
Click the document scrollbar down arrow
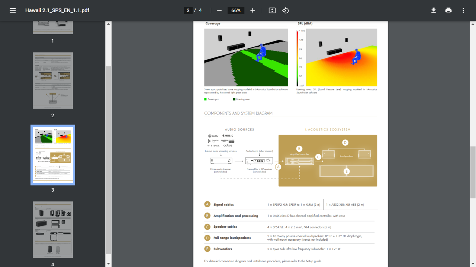pos(473,264)
